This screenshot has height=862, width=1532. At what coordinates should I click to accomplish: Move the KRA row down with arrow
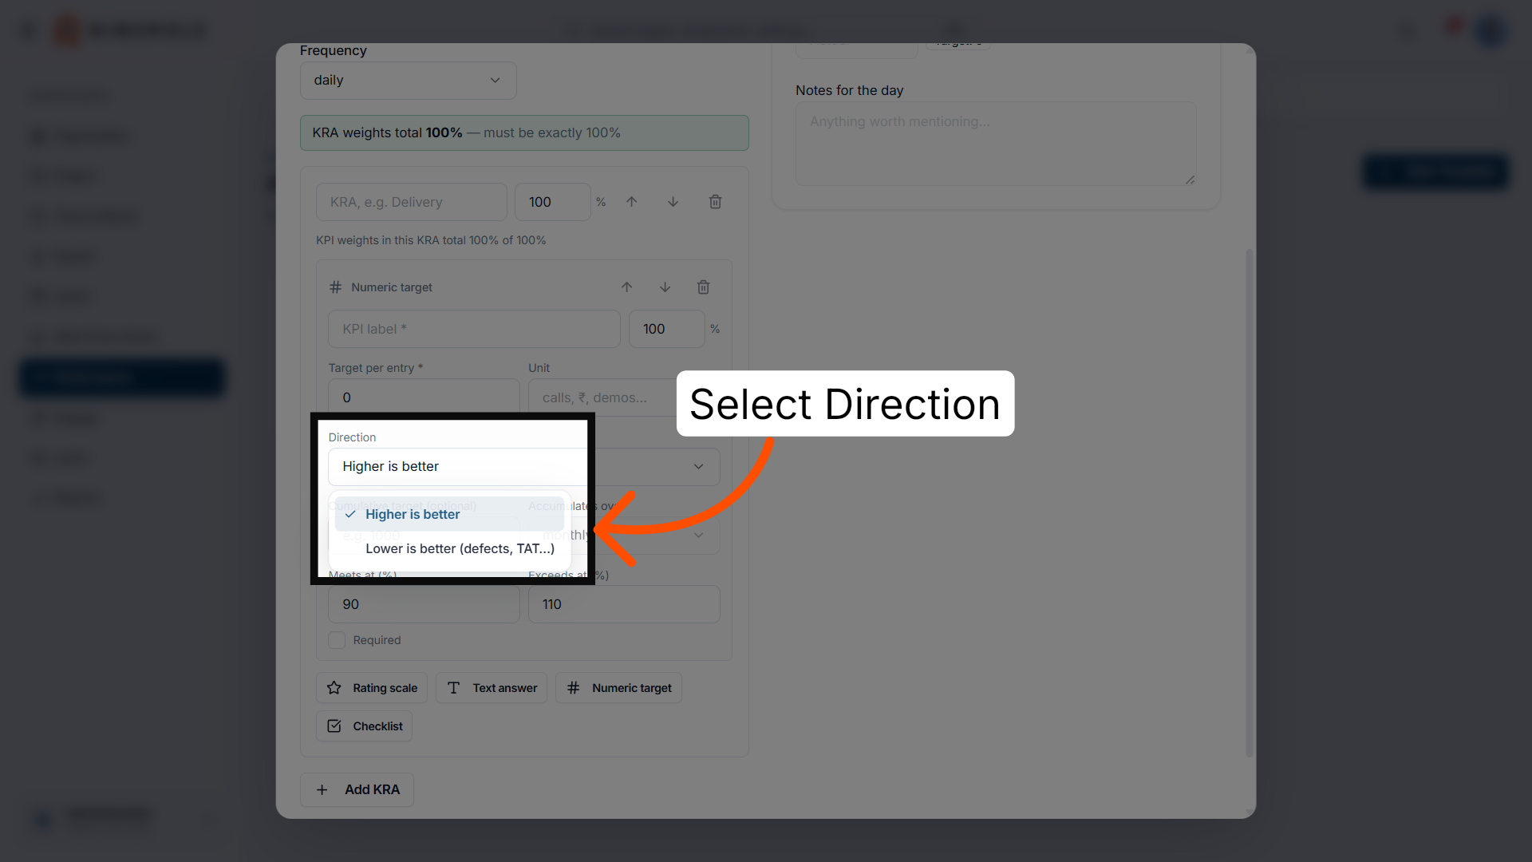click(673, 202)
